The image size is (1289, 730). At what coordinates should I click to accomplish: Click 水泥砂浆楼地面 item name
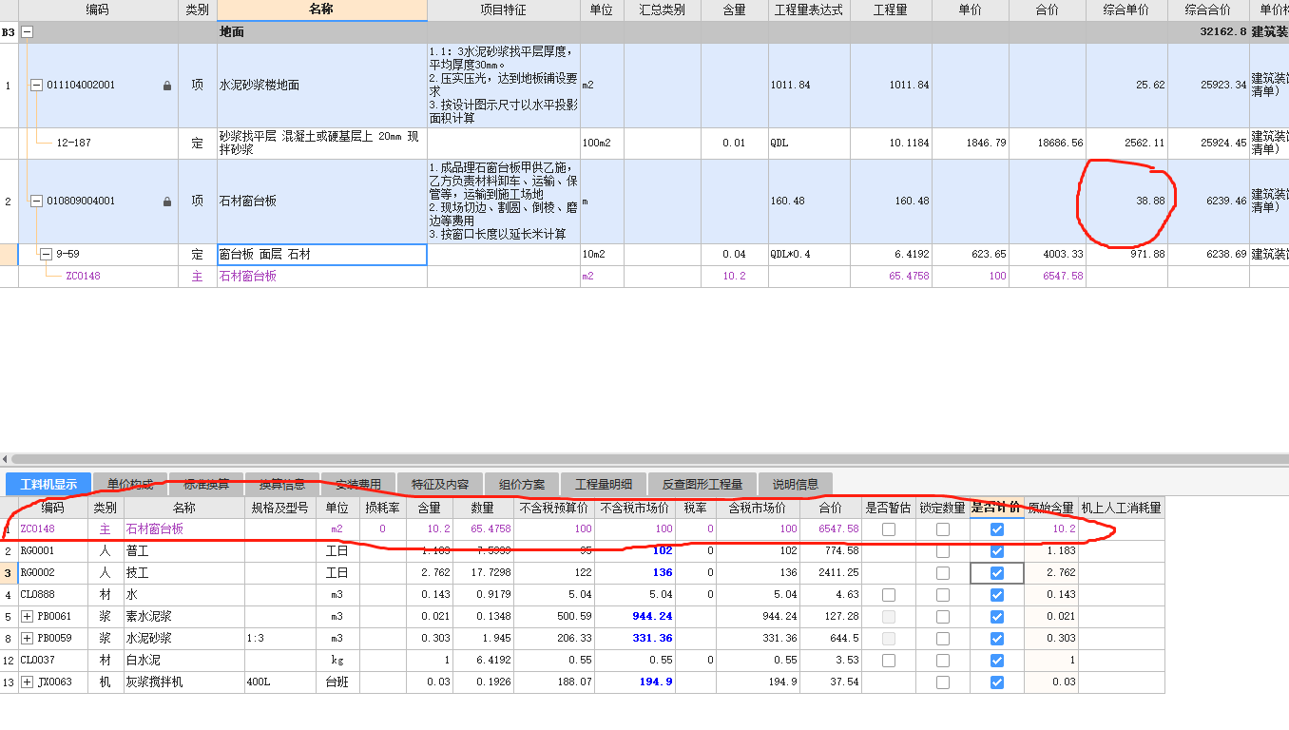point(260,86)
